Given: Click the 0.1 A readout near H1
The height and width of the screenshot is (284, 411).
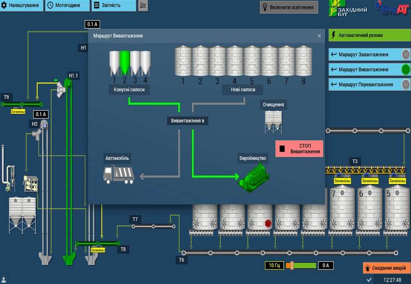Looking at the screenshot, I should (92, 24).
